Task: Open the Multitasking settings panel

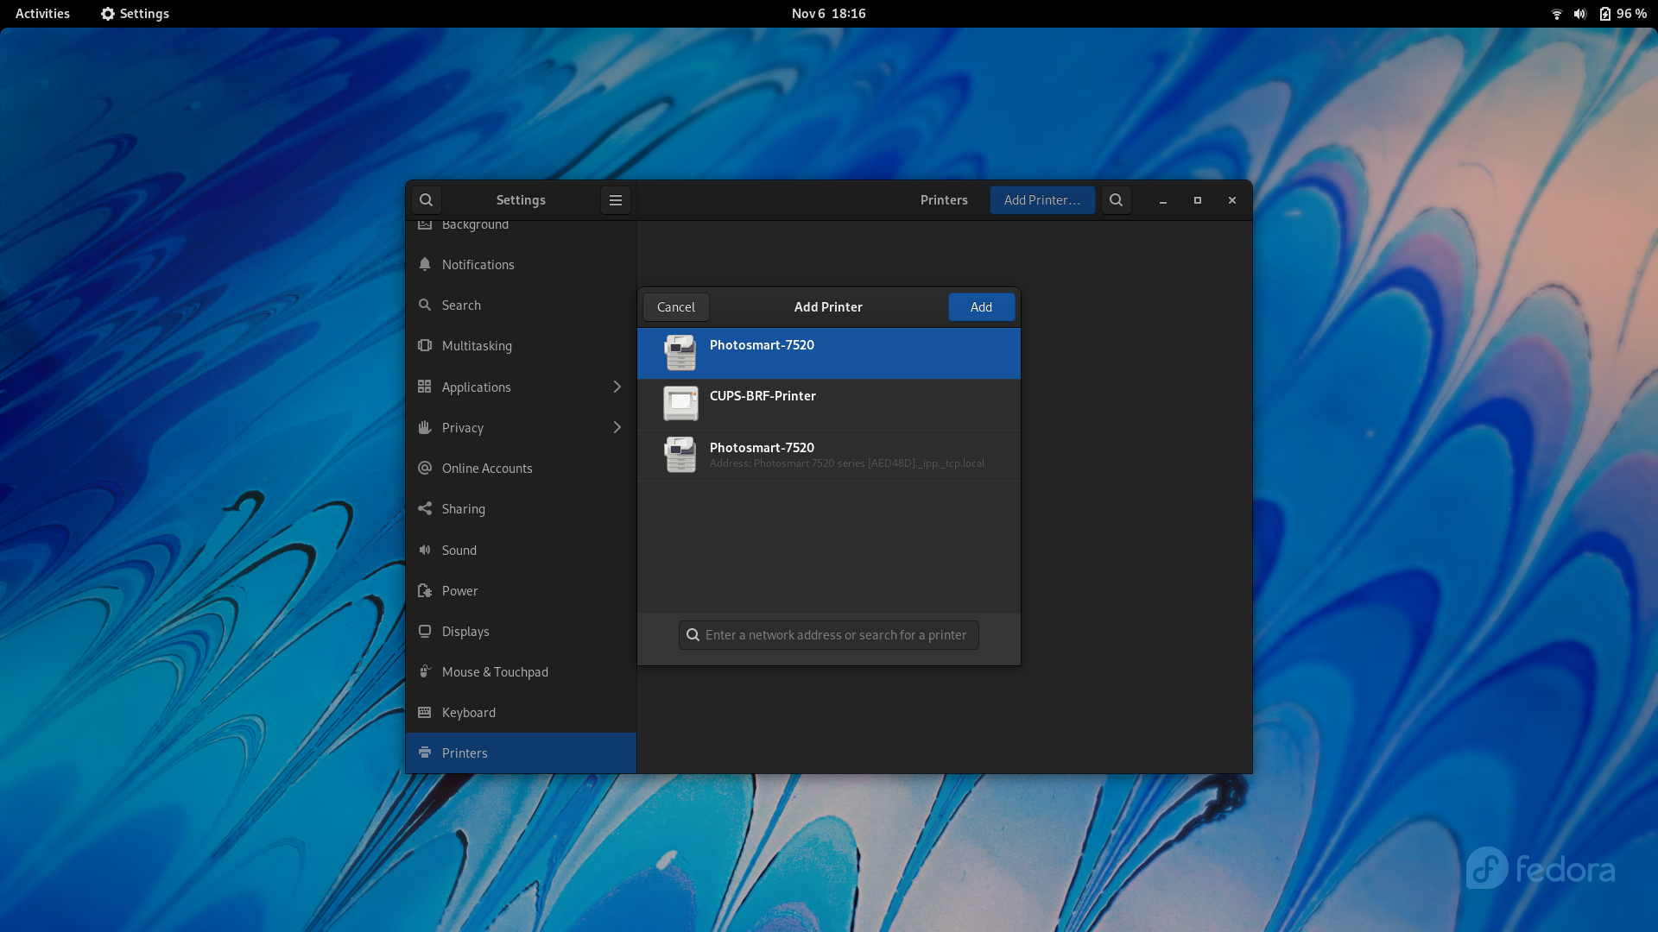Action: [521, 345]
